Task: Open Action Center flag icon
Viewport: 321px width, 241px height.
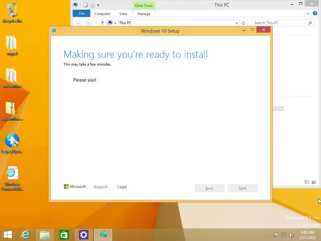Action: click(276, 235)
